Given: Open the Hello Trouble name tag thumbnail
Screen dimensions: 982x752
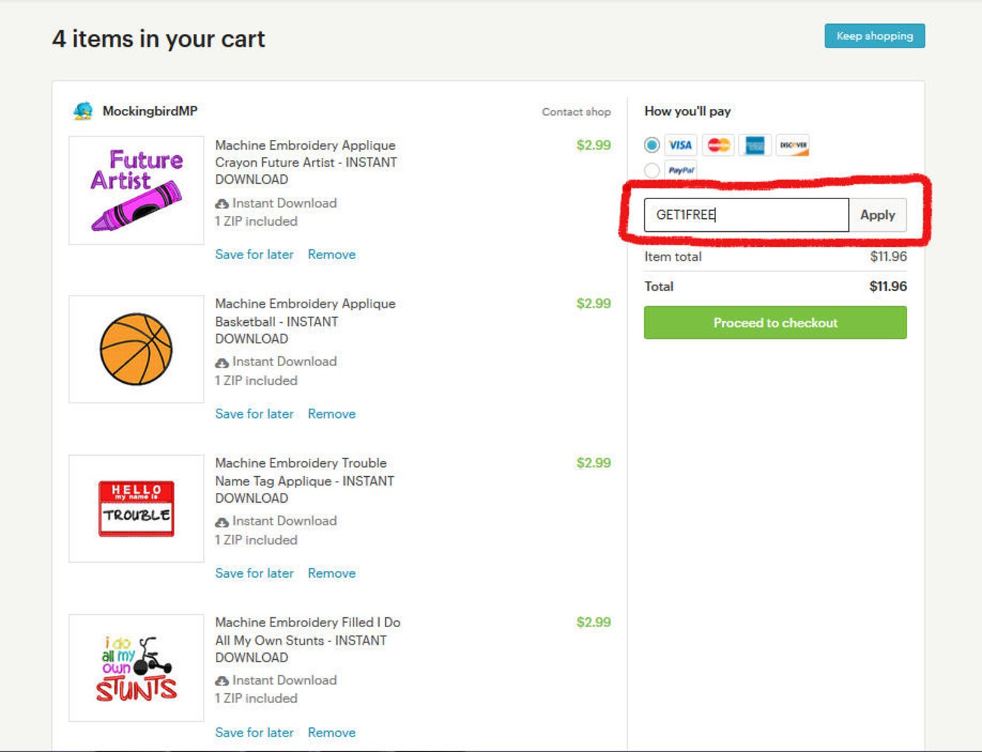Looking at the screenshot, I should point(136,508).
